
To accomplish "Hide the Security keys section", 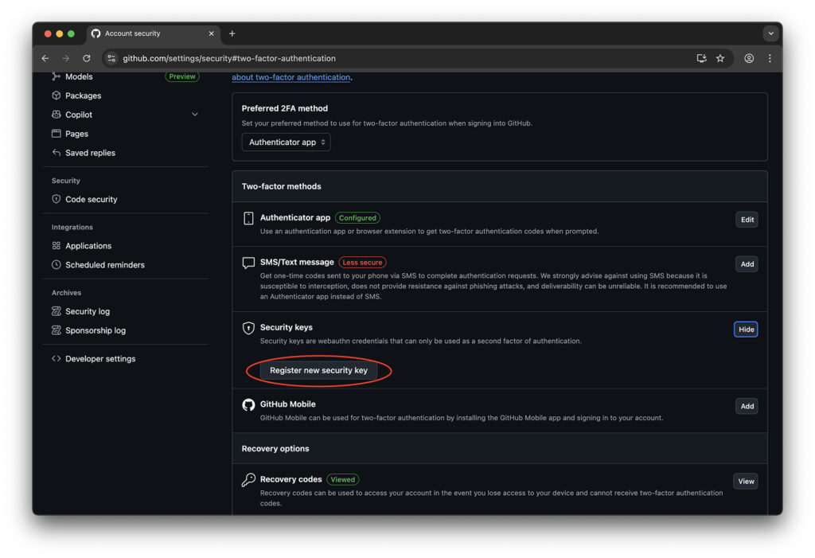I will [746, 330].
